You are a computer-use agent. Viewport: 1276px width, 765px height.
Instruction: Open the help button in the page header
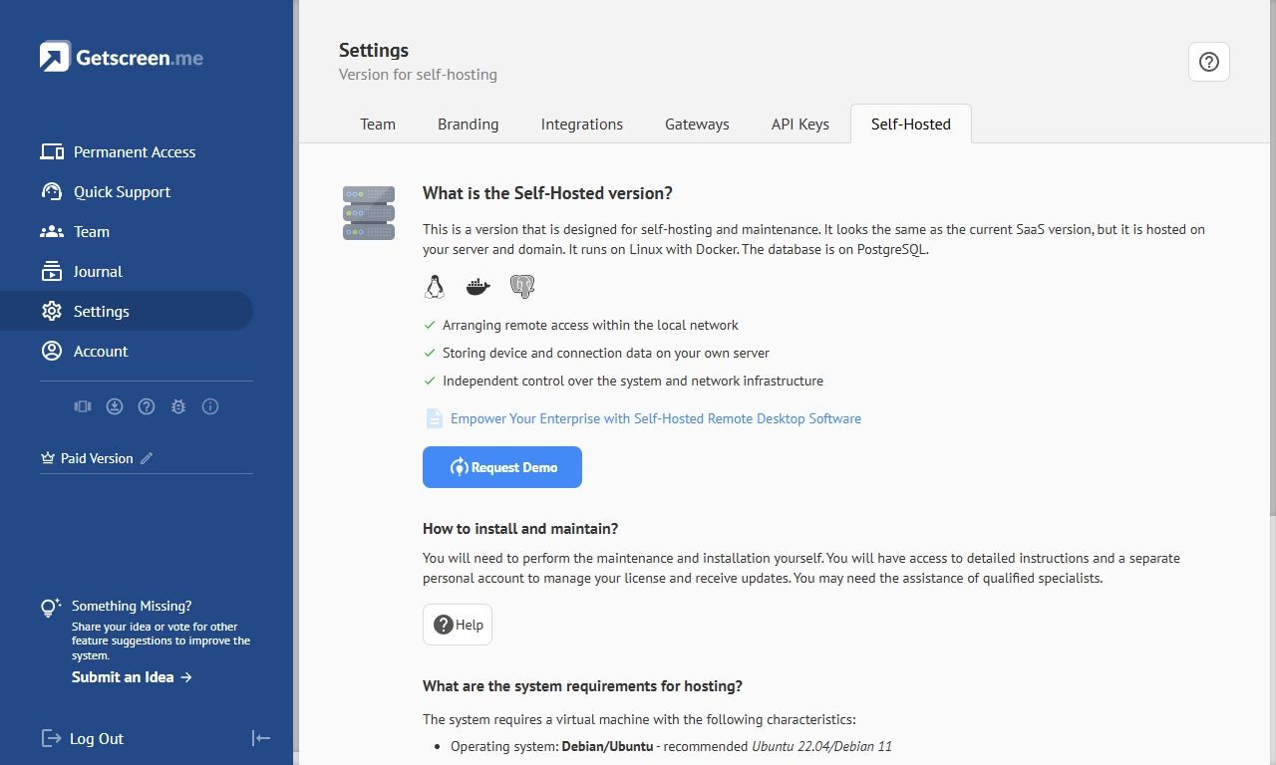(1209, 62)
